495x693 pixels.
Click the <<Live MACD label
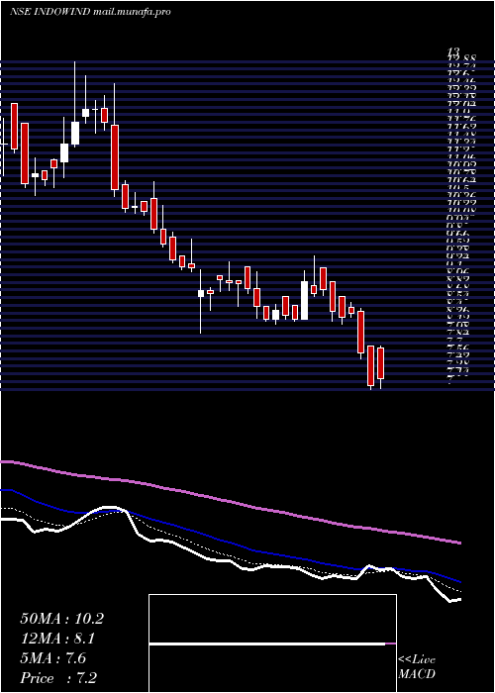417,667
